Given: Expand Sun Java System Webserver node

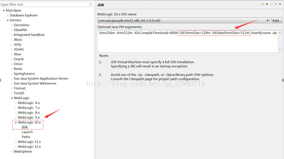Looking at the screenshot, I should click(x=11, y=84).
